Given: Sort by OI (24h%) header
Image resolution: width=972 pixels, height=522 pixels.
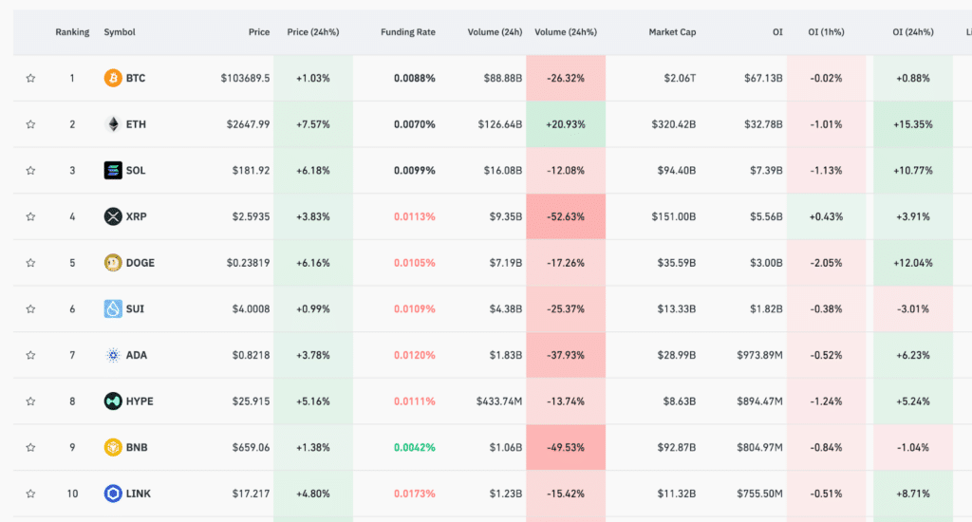Looking at the screenshot, I should pos(913,32).
